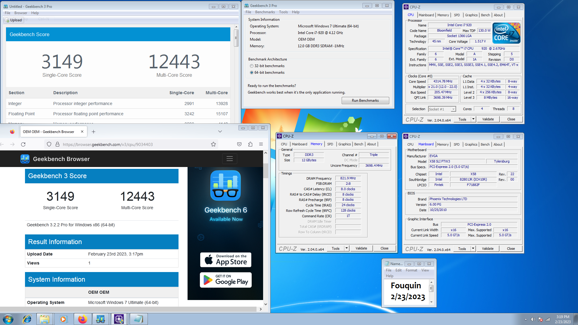The height and width of the screenshot is (325, 578).
Task: Open Tools dropdown arrow in mainboard CPU-Z window
Action: click(473, 249)
